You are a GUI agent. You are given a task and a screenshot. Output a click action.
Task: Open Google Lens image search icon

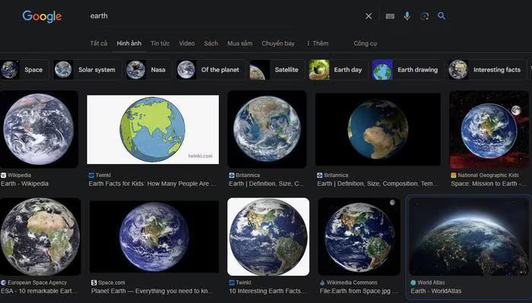coord(424,16)
